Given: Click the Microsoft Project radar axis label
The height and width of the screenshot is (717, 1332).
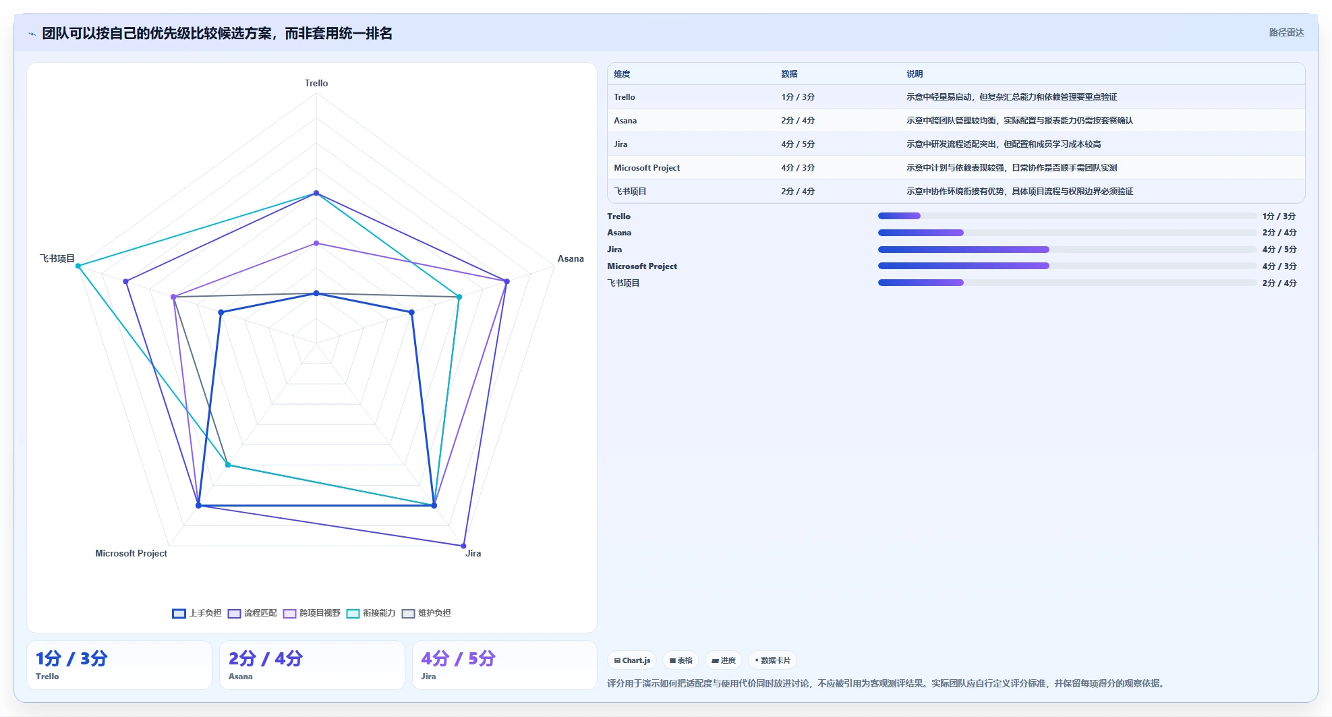Looking at the screenshot, I should tap(131, 553).
